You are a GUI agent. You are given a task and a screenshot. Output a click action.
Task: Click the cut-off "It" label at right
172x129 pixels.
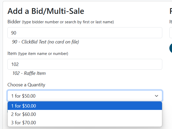(x=171, y=22)
